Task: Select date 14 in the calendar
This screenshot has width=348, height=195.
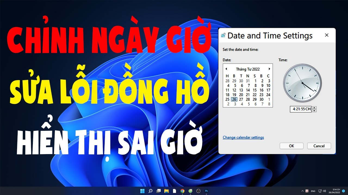Action: coord(248,90)
